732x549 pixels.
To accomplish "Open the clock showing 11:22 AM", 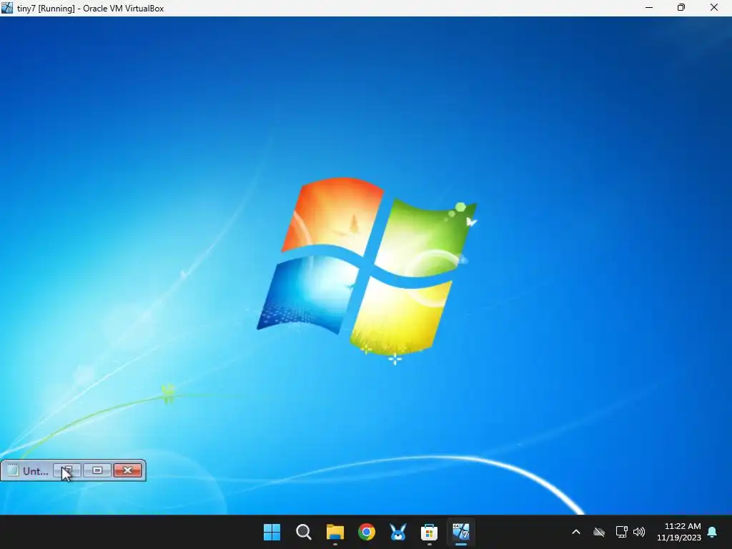I will point(683,526).
